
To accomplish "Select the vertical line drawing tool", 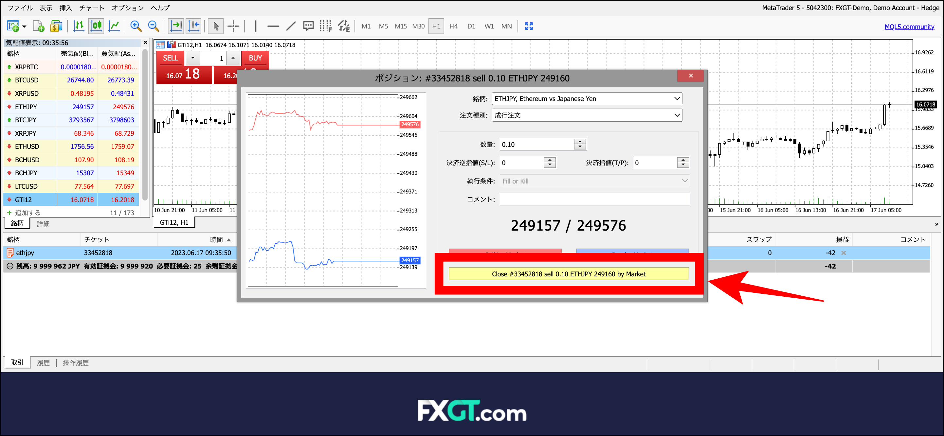I will coord(255,26).
